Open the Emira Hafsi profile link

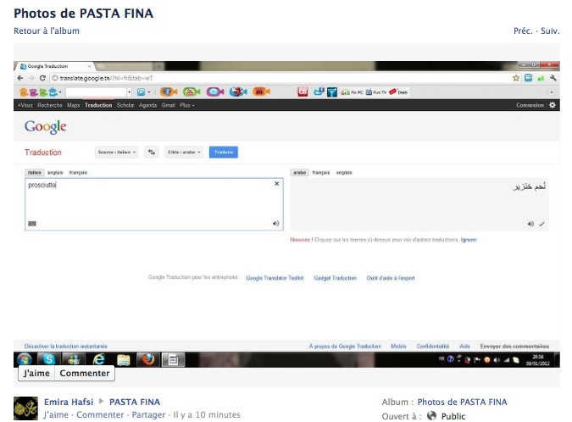click(x=69, y=402)
